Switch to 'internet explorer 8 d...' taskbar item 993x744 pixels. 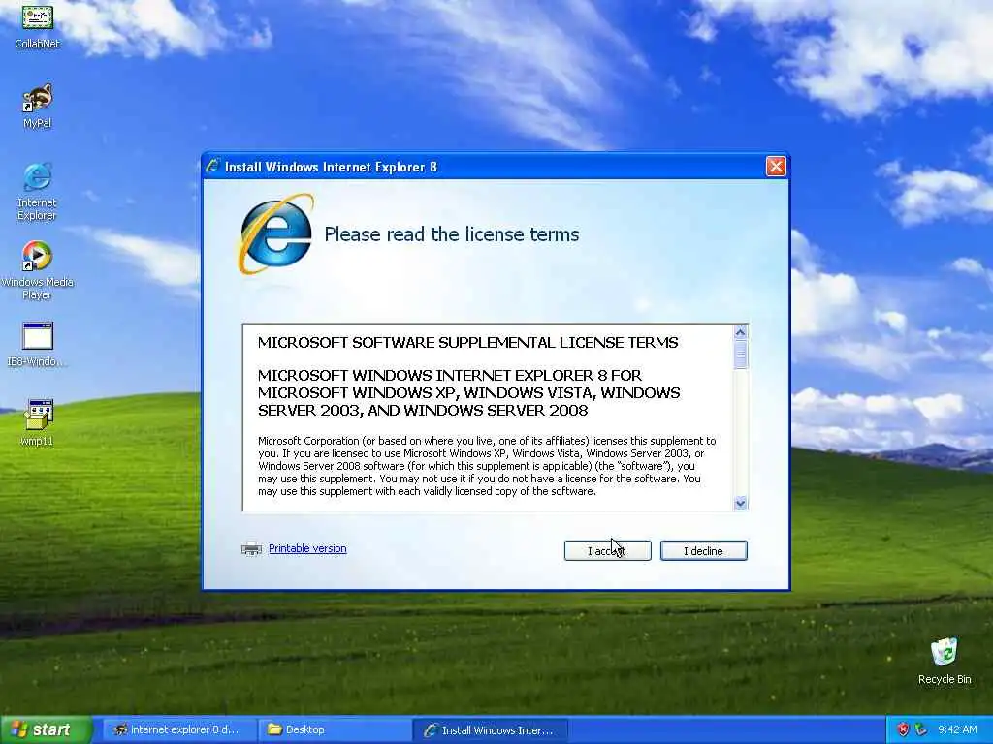click(x=178, y=730)
